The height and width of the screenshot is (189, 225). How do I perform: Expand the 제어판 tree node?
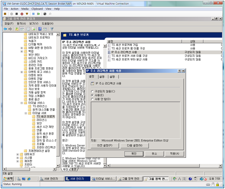17,161
